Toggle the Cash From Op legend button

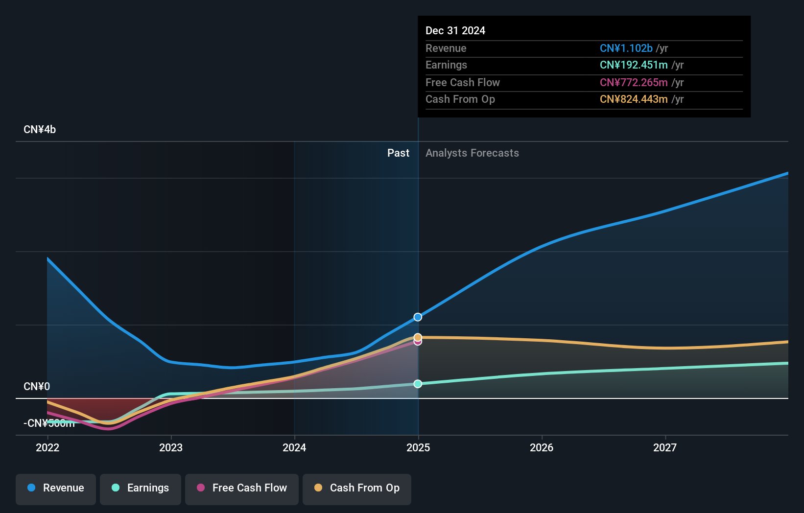click(x=357, y=489)
